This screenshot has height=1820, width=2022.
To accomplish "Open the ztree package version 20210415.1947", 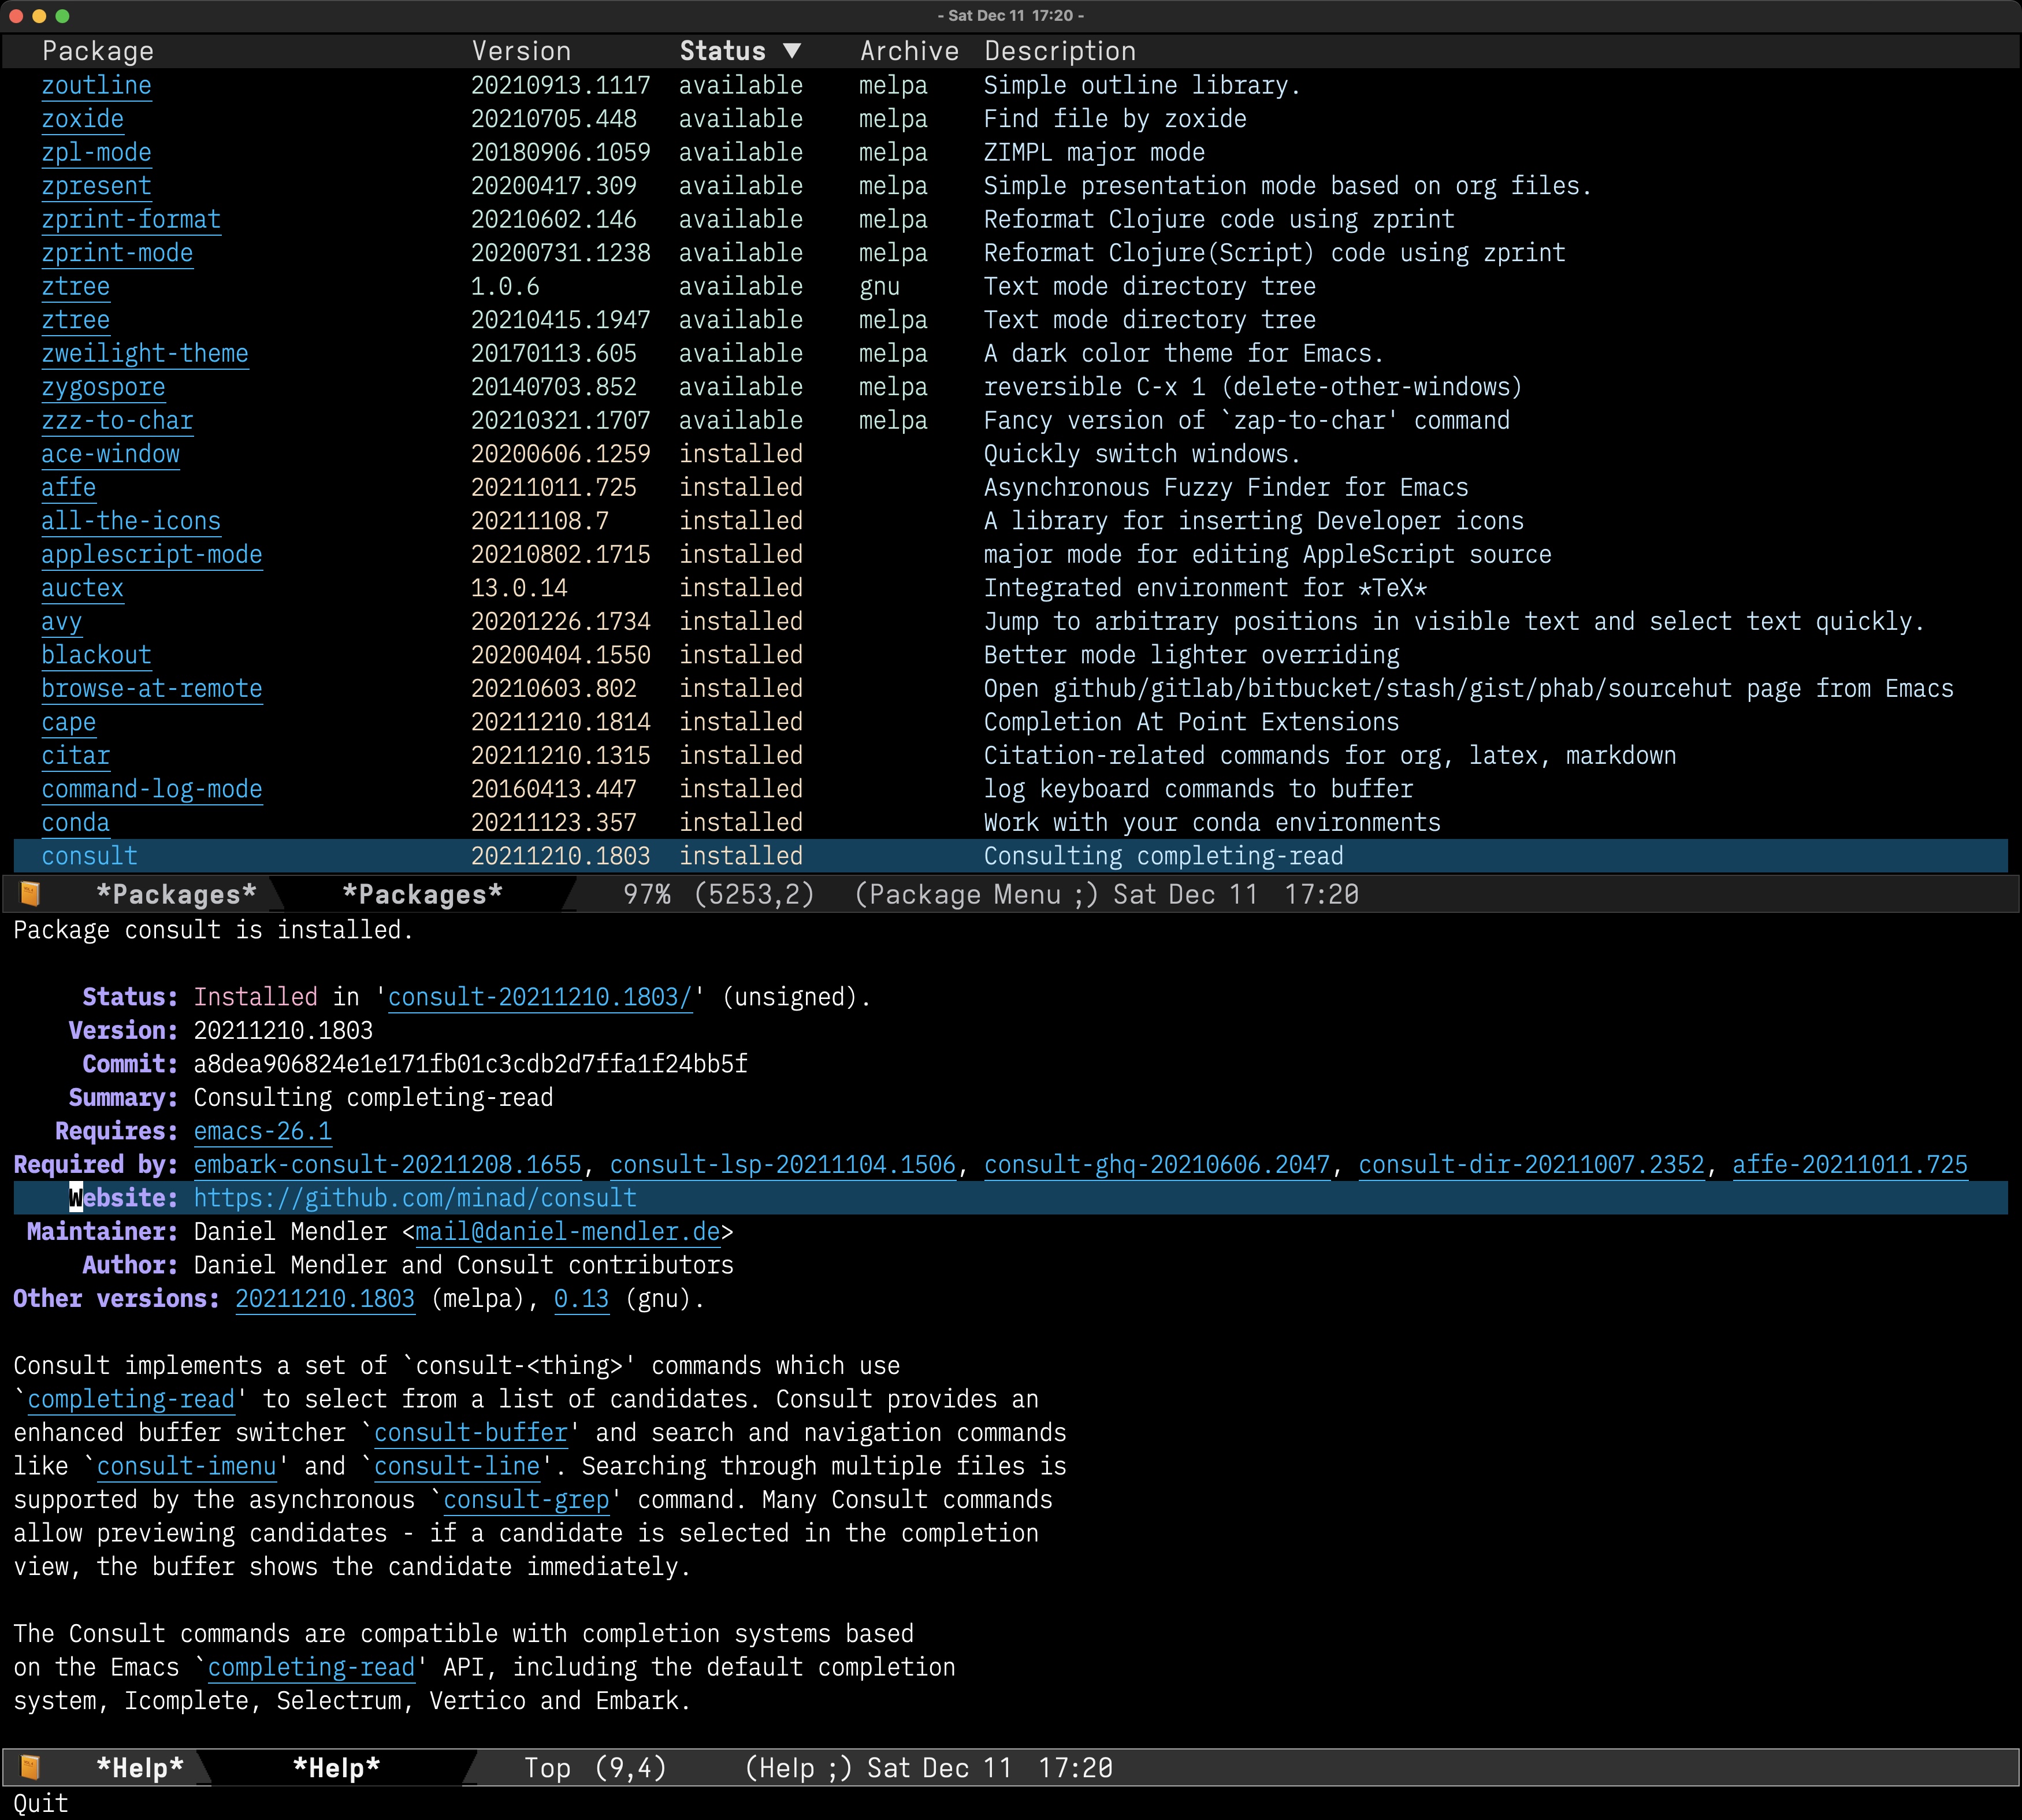I will tap(75, 320).
